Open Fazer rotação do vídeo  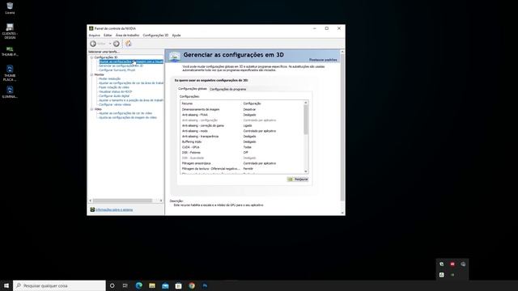[114, 87]
